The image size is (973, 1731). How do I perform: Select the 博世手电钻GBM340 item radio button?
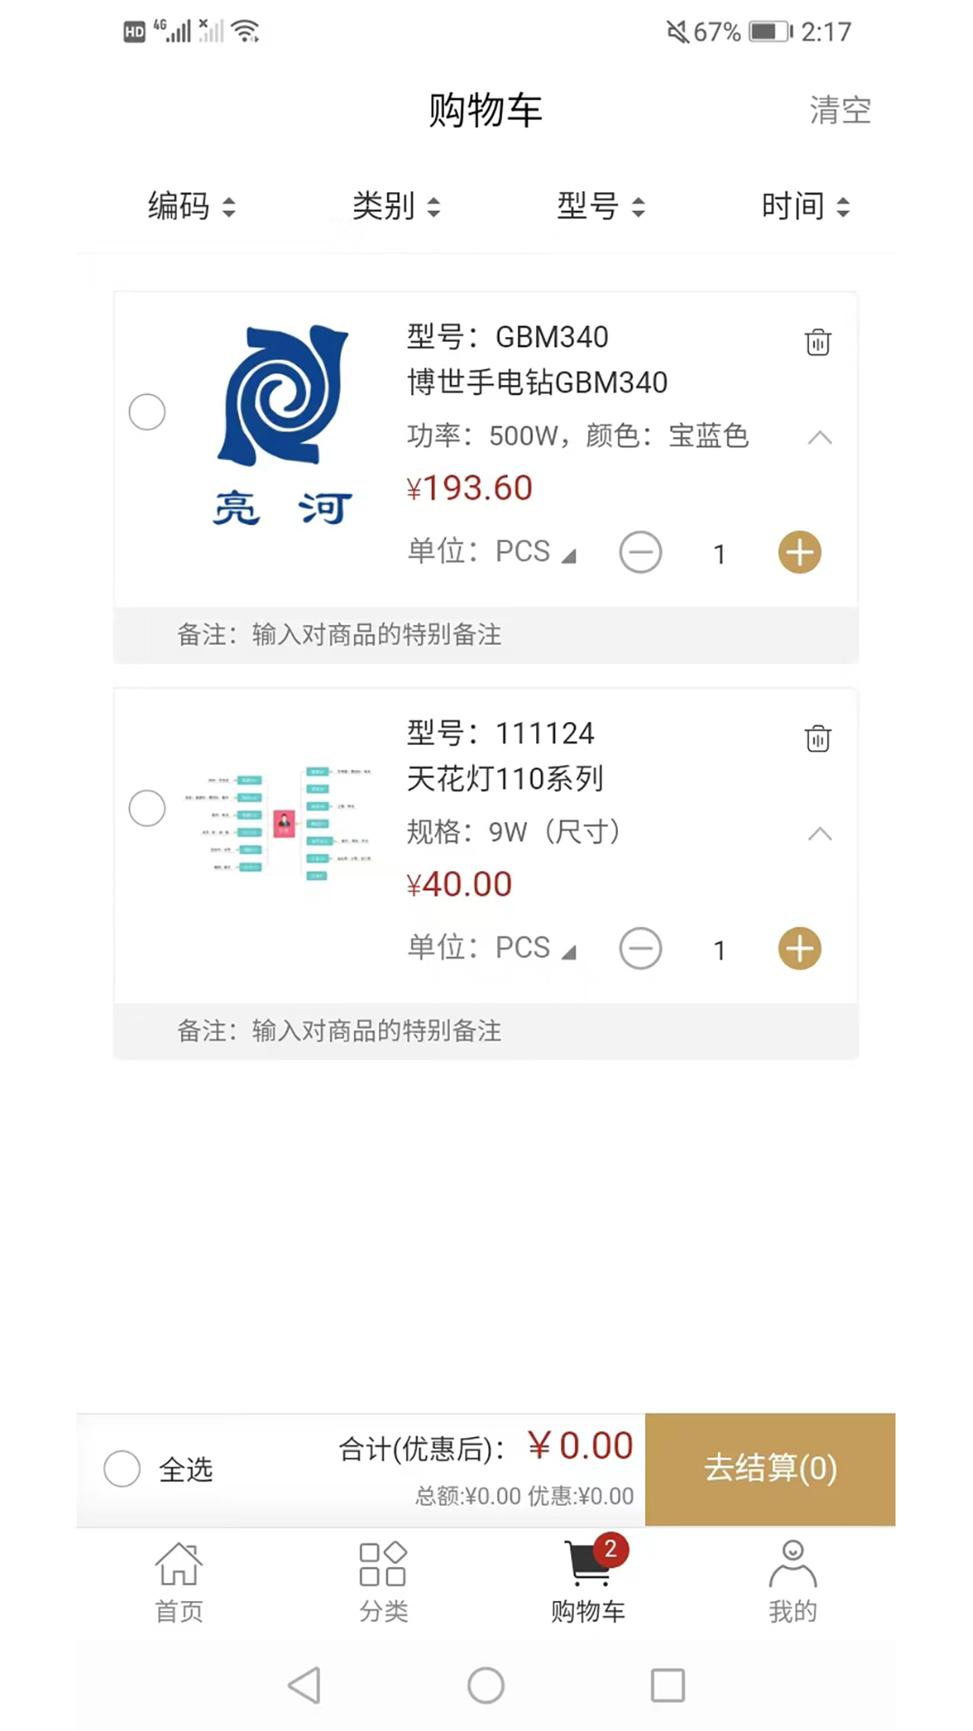point(147,412)
